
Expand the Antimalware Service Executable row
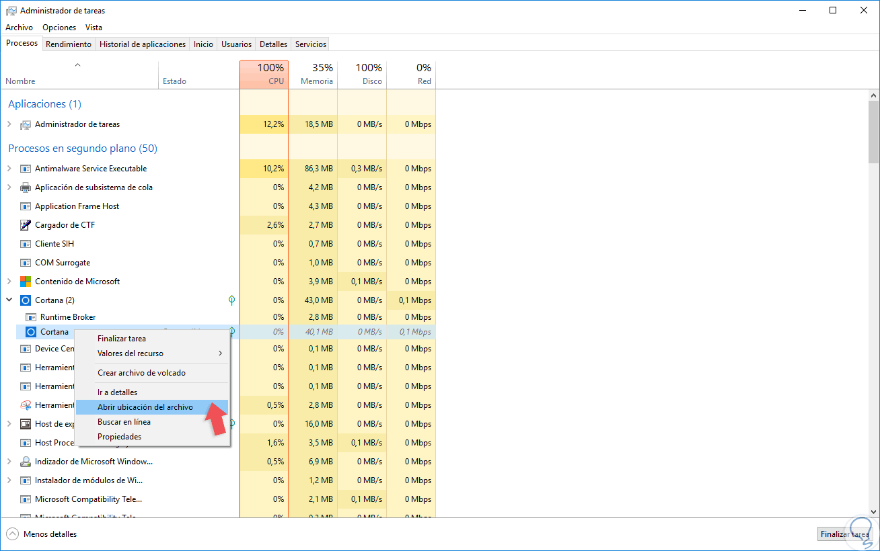9,169
